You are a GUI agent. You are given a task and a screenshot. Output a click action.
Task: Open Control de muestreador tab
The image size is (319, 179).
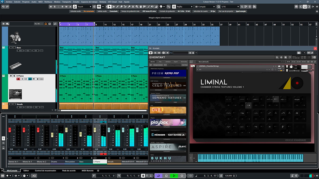[45, 171]
